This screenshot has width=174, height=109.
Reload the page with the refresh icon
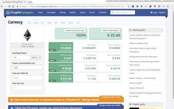(9, 6)
